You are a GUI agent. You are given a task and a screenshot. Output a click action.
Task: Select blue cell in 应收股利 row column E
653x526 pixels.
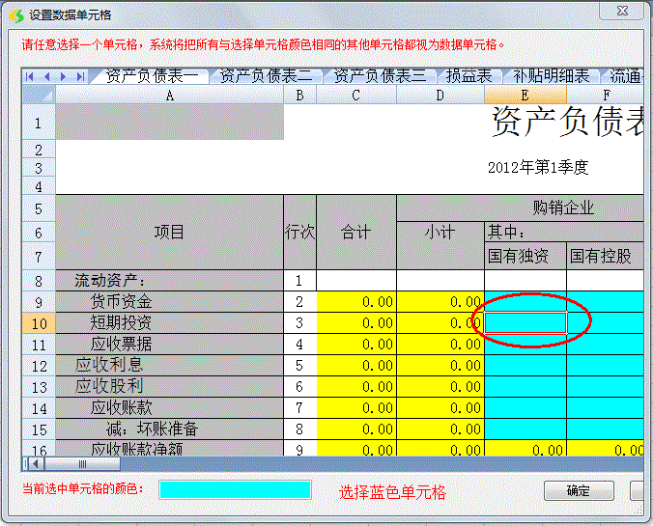(525, 387)
